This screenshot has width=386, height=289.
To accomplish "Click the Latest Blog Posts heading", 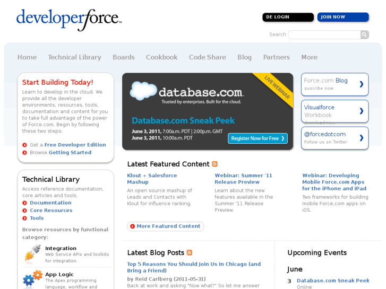I will (x=156, y=253).
